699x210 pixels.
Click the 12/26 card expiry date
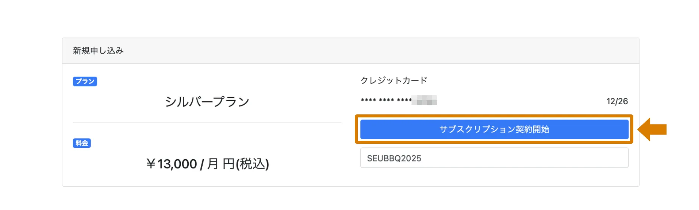click(x=617, y=101)
